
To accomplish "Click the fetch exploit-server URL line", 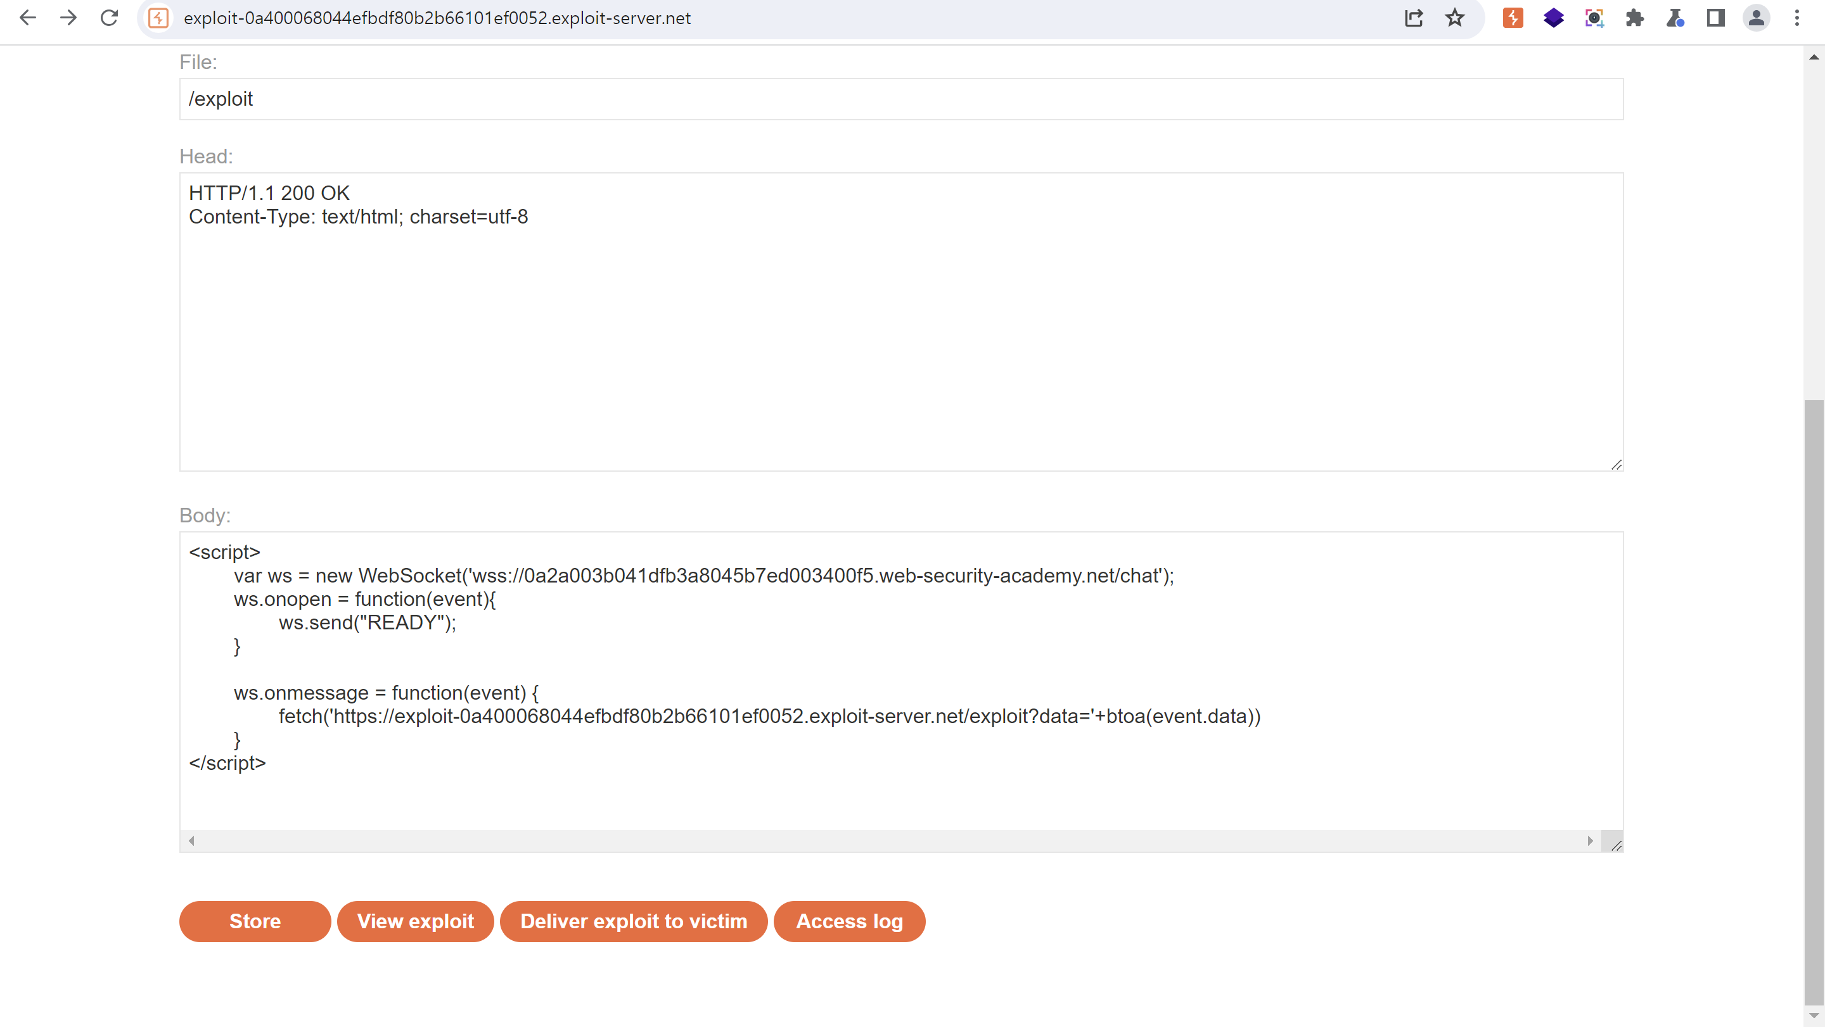I will (x=769, y=716).
